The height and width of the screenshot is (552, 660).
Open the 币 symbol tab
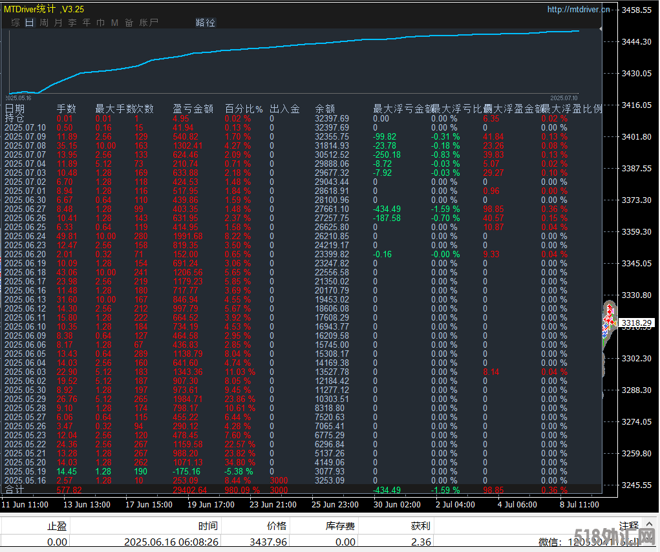101,22
